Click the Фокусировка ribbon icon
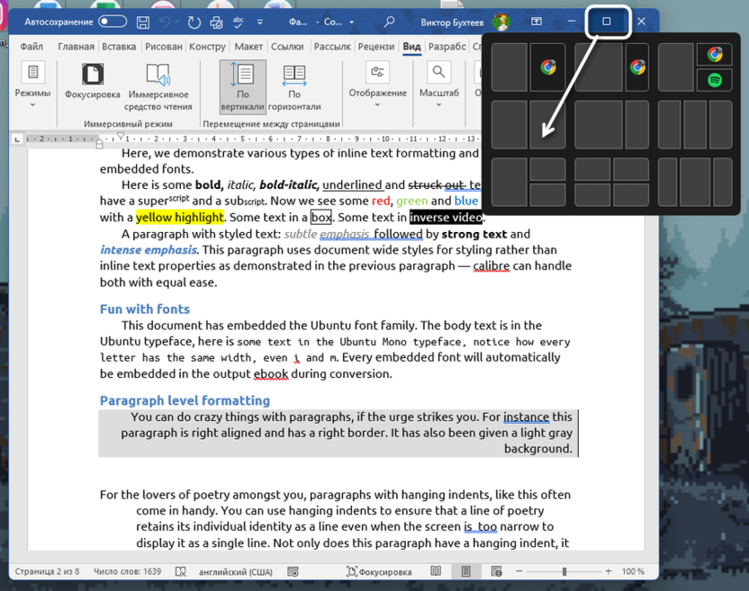 click(92, 80)
